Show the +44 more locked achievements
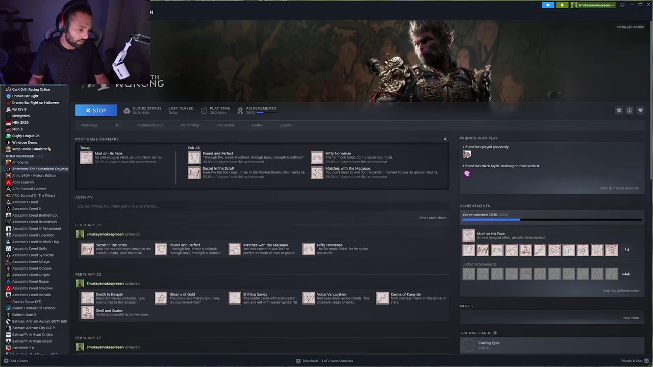 (625, 274)
